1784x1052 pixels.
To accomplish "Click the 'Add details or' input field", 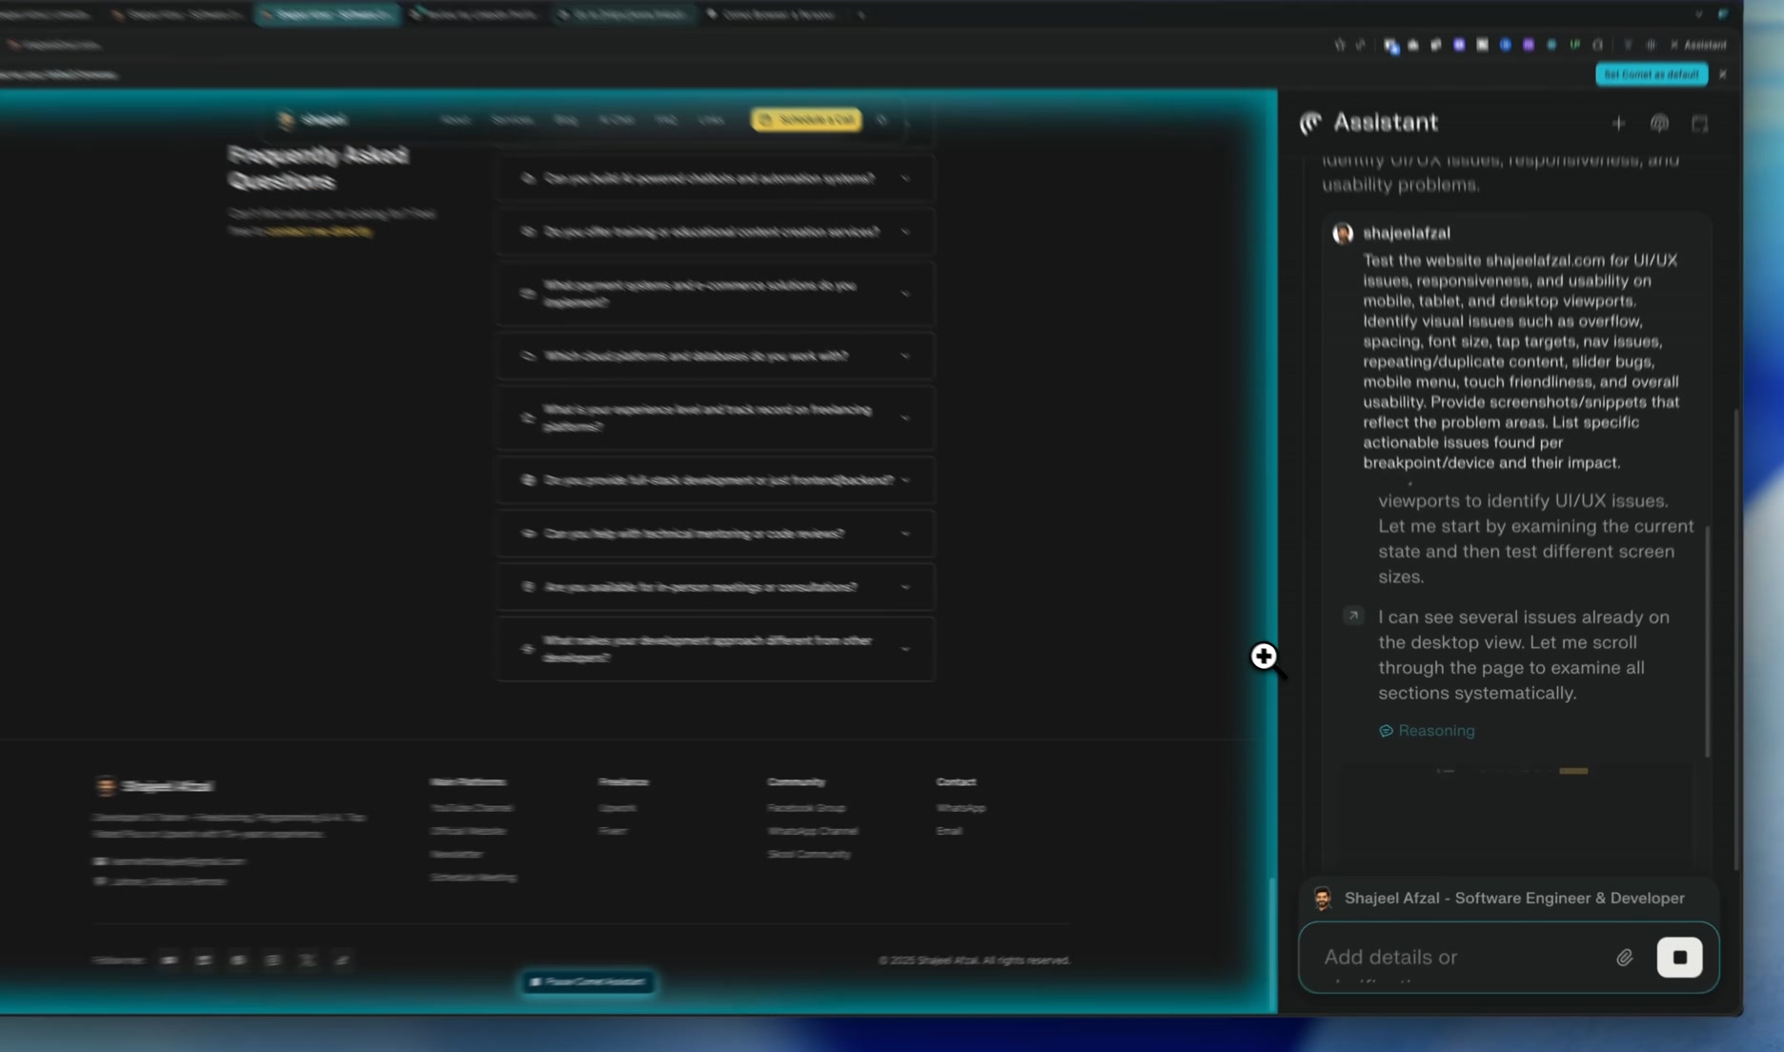I will [x=1463, y=957].
